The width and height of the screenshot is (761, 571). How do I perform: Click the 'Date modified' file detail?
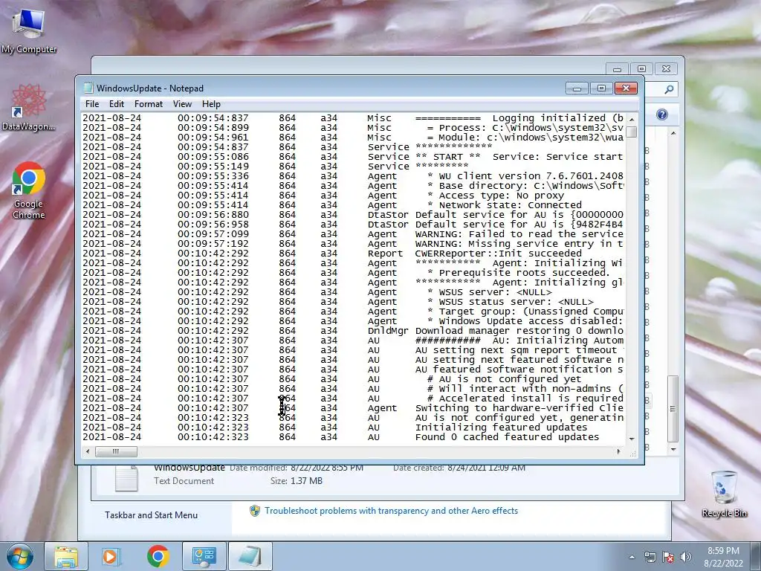296,468
